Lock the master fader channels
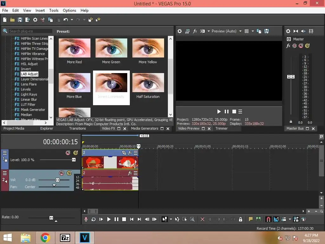The image size is (325, 244). pyautogui.click(x=291, y=122)
